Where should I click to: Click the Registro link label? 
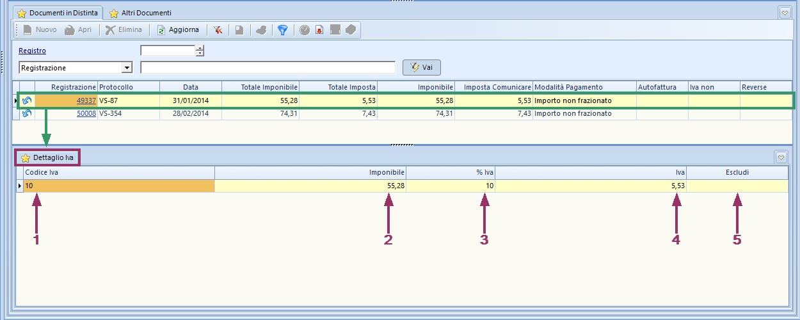coord(32,51)
